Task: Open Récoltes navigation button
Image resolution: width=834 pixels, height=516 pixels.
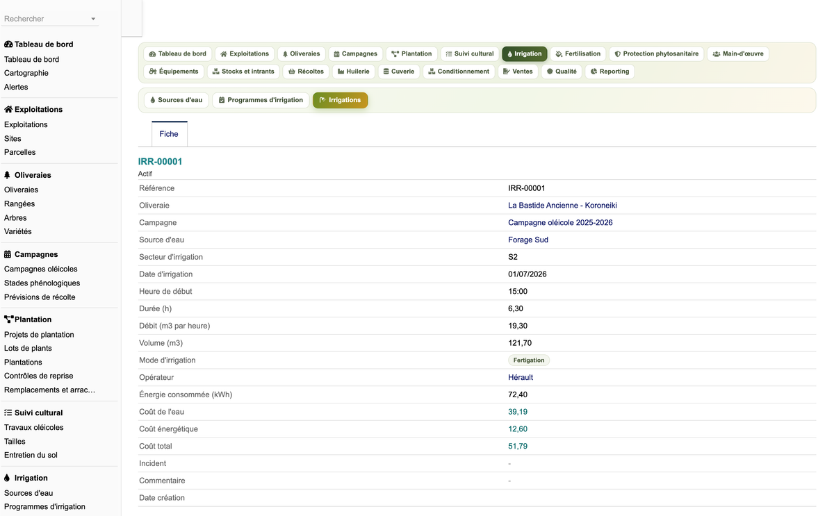Action: tap(306, 72)
